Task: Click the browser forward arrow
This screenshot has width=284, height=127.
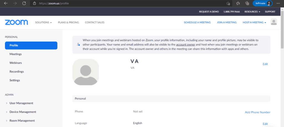Action: [15, 3]
